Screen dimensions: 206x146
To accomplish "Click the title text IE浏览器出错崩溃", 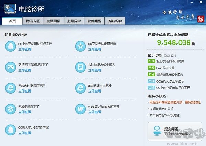I will 100,86.
